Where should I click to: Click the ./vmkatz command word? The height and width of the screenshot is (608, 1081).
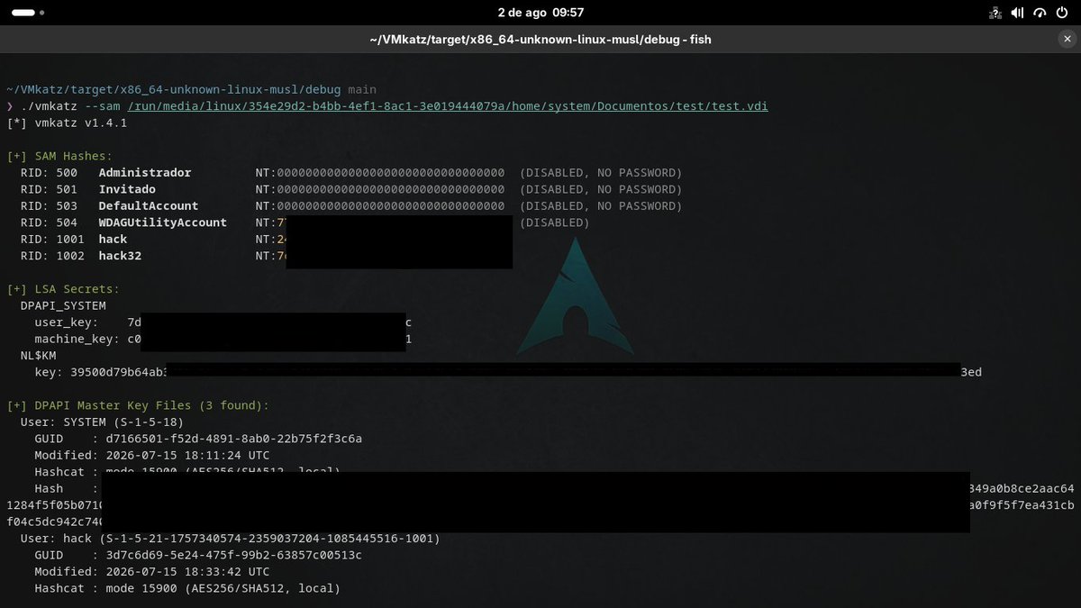(x=49, y=106)
